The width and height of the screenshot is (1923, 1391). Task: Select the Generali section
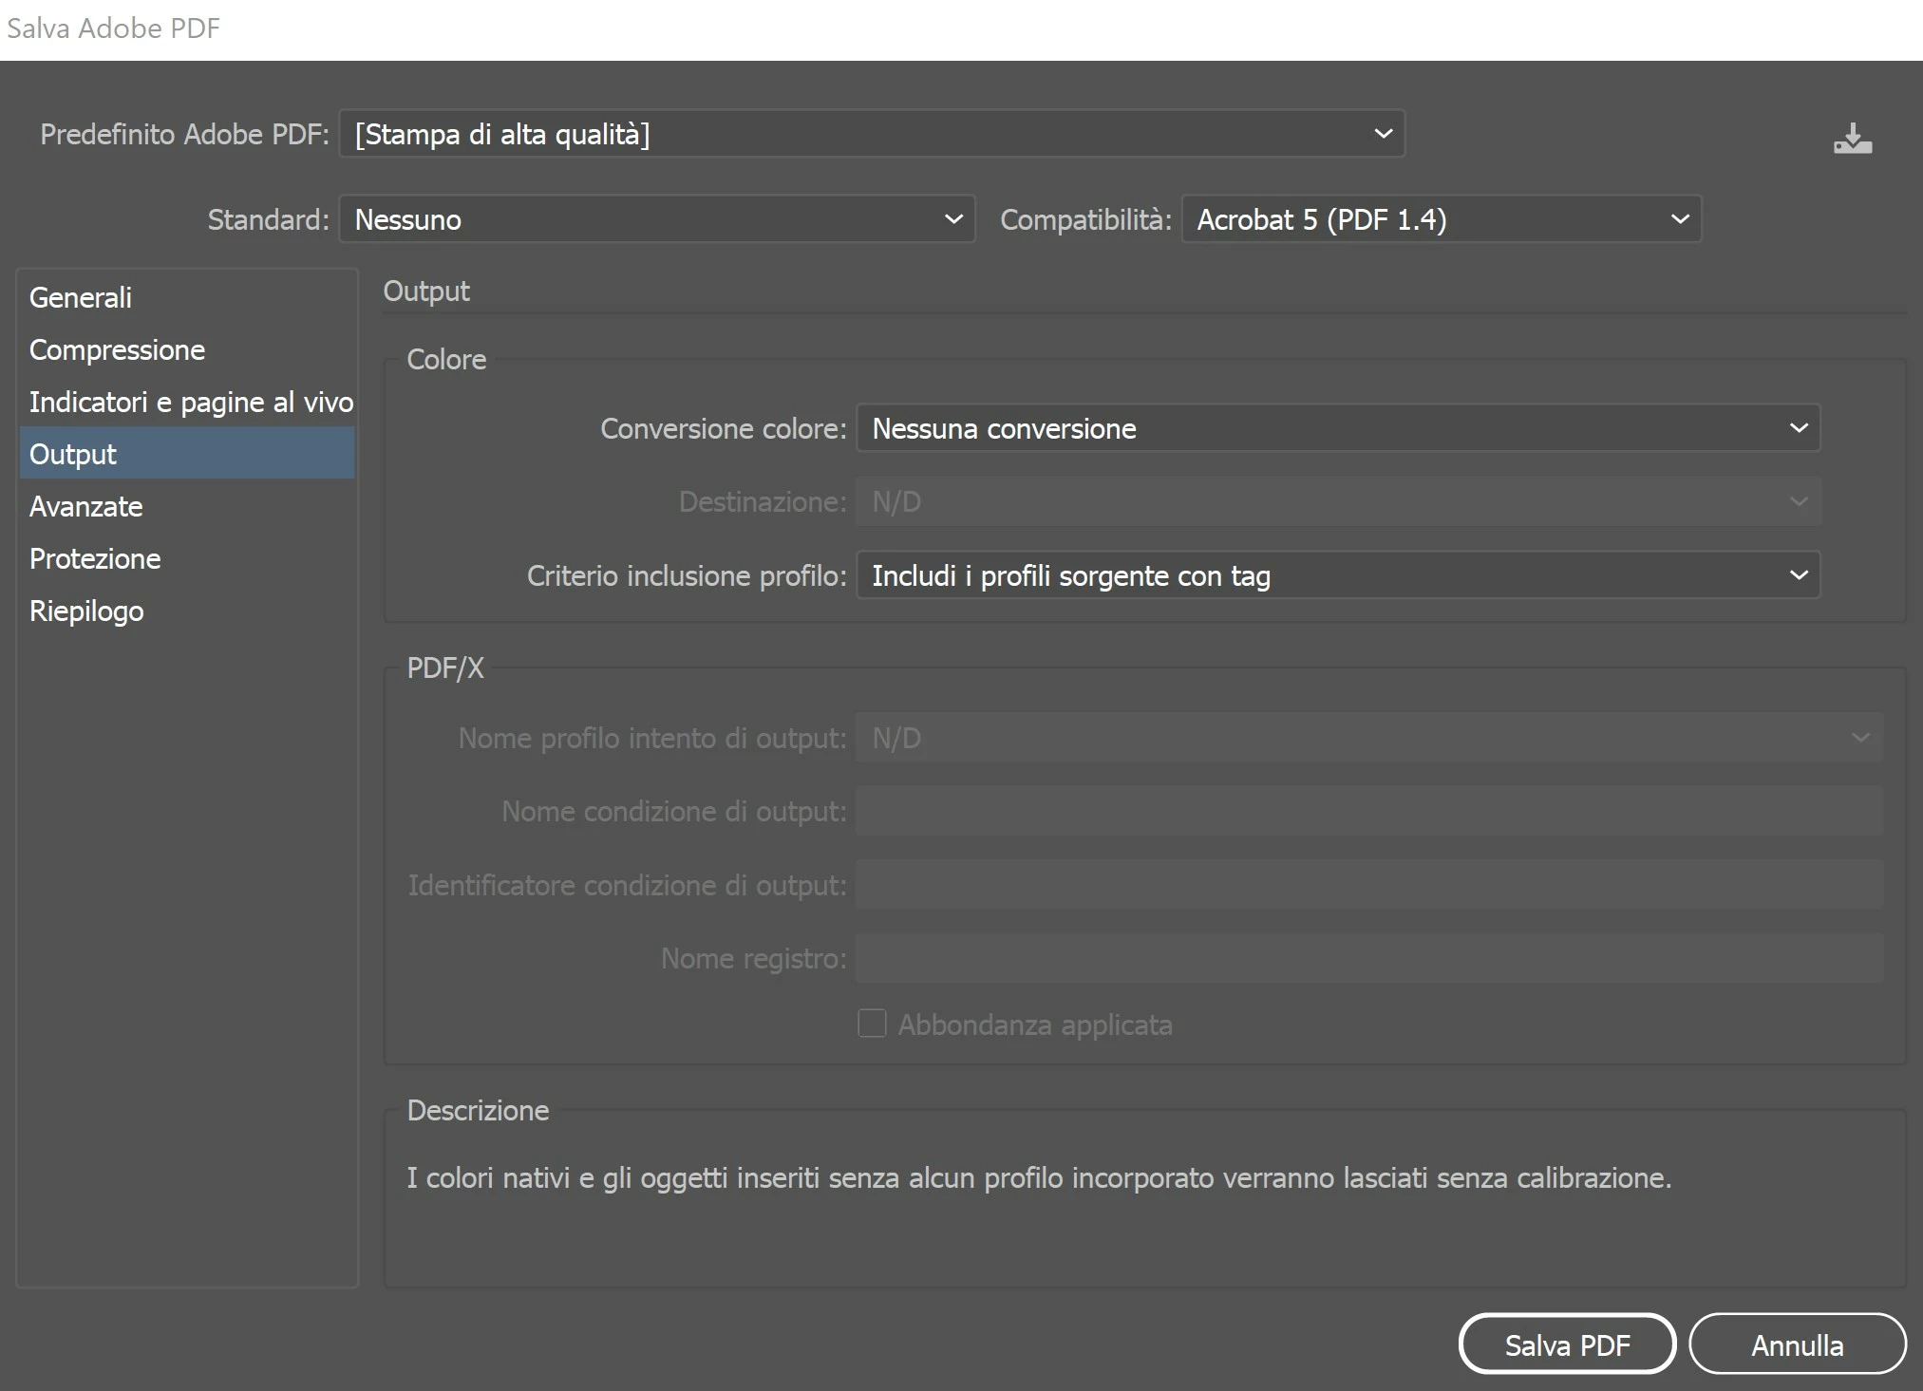pyautogui.click(x=81, y=297)
